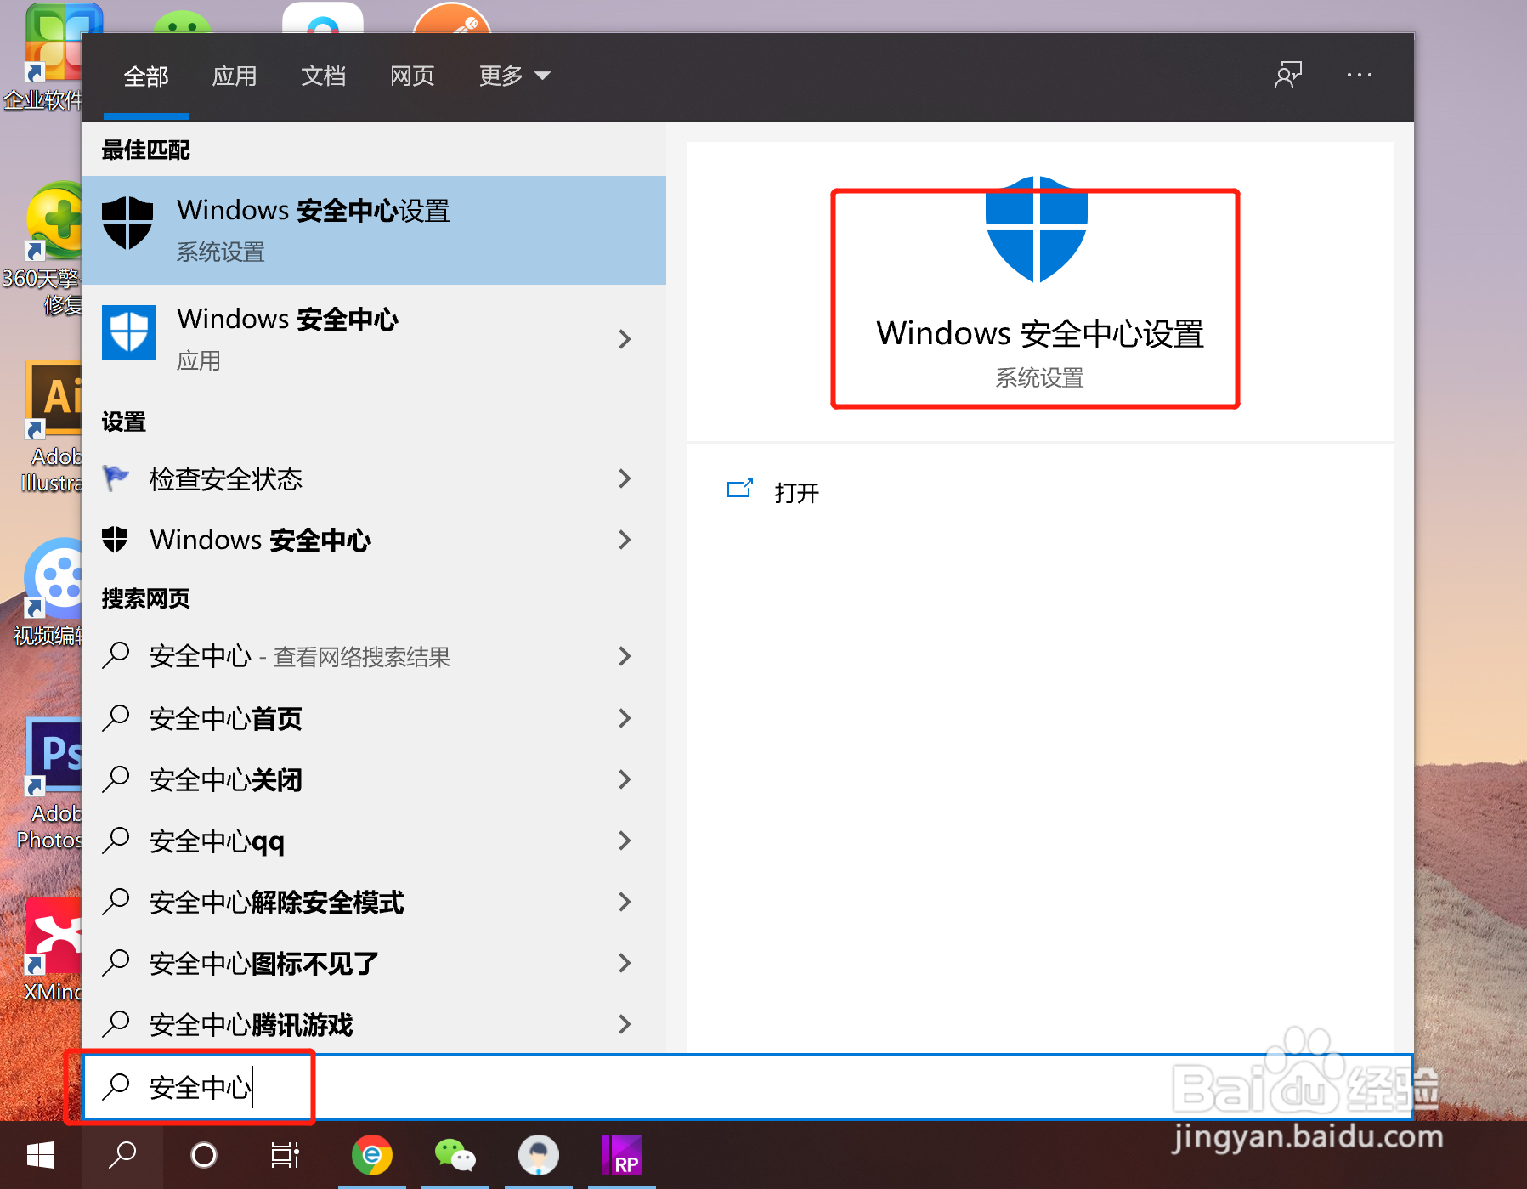The height and width of the screenshot is (1189, 1527).
Task: Click the large blue shield preview icon
Action: [1036, 229]
